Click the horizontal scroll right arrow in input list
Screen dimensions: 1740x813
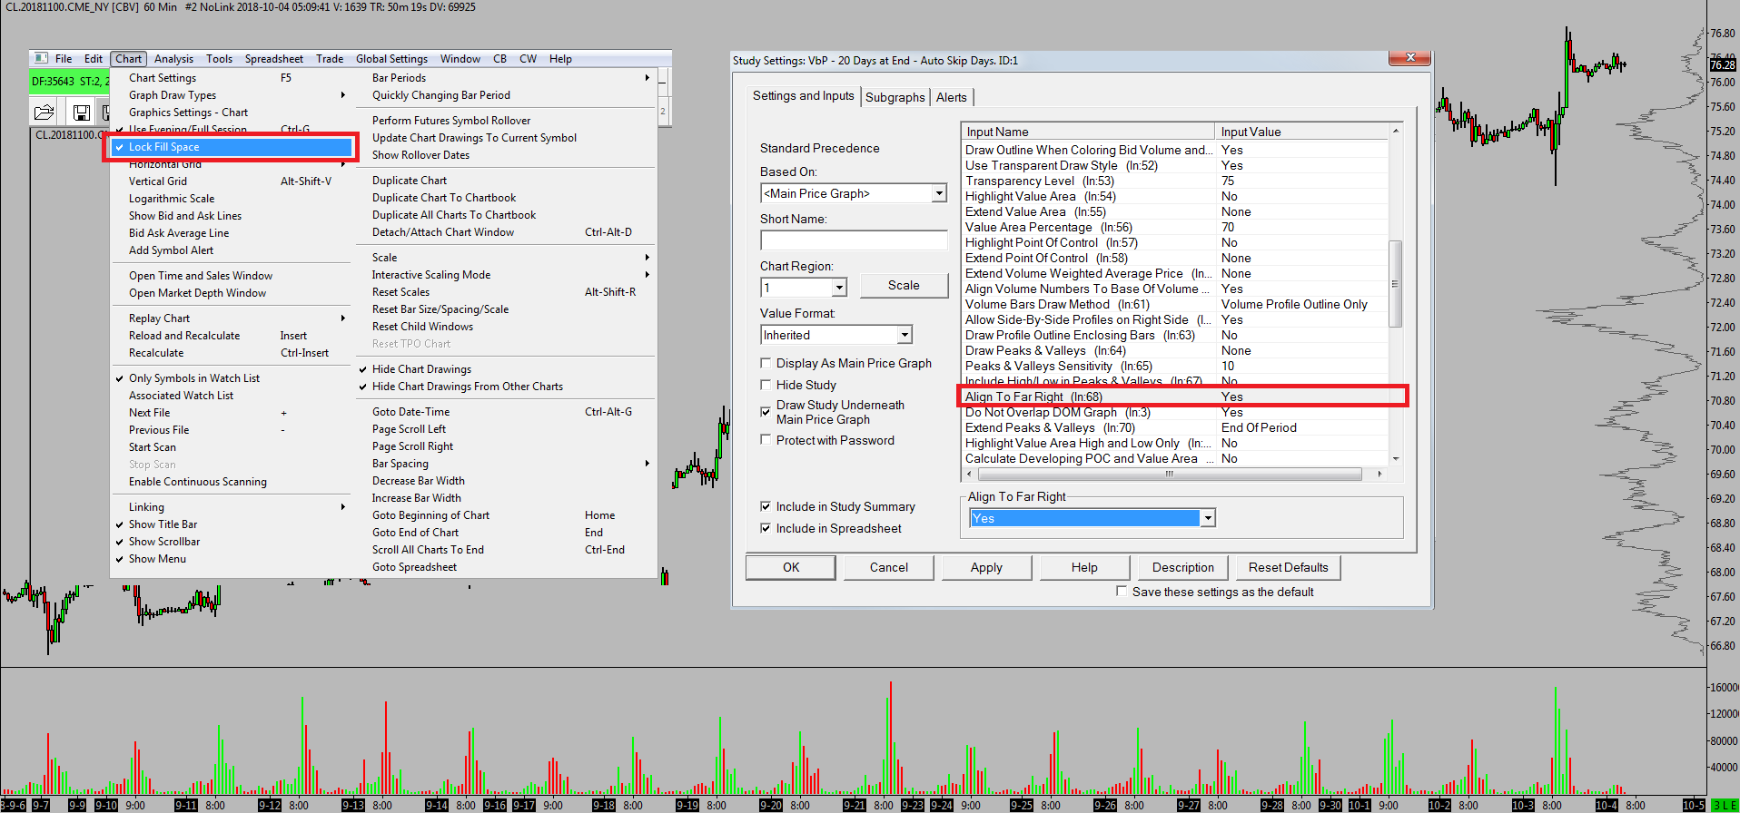[x=1379, y=474]
